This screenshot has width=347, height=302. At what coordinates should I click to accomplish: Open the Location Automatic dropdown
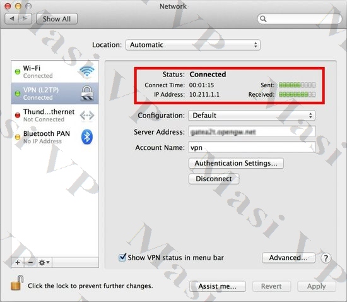[193, 45]
